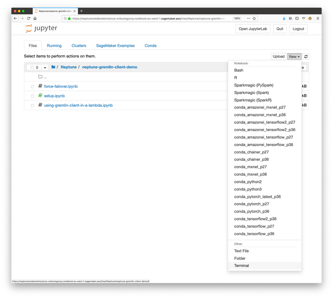Click the blue root folder icon in breadcrumb
The image size is (333, 298).
tap(53, 67)
